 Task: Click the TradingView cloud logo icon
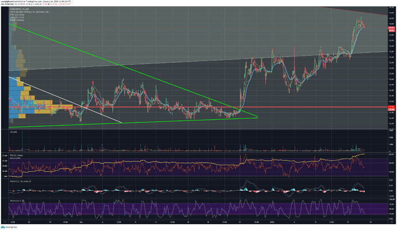3,227
